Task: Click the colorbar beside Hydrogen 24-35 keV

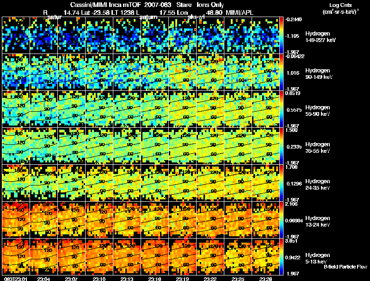Action: click(x=282, y=183)
